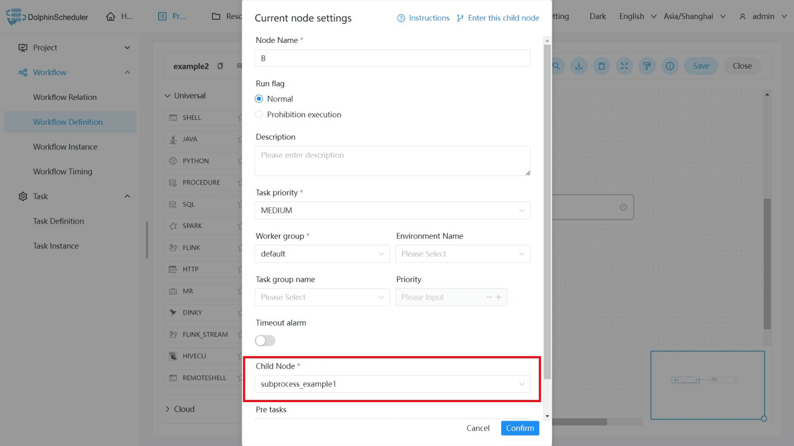Select the PYTHON task type icon
This screenshot has height=446, width=794.
pyautogui.click(x=173, y=161)
